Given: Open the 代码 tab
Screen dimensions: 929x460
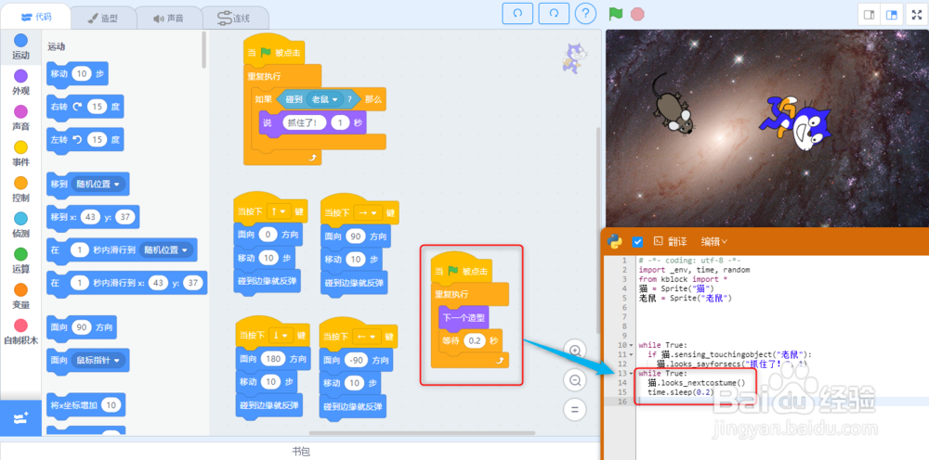Looking at the screenshot, I should point(35,17).
